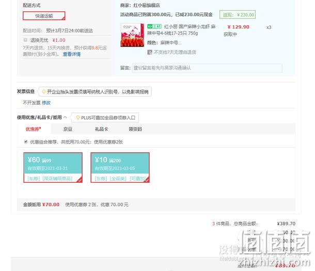Screen dimensions: 315x271
Task: Click the x3 quantity text
Action: (269, 27)
